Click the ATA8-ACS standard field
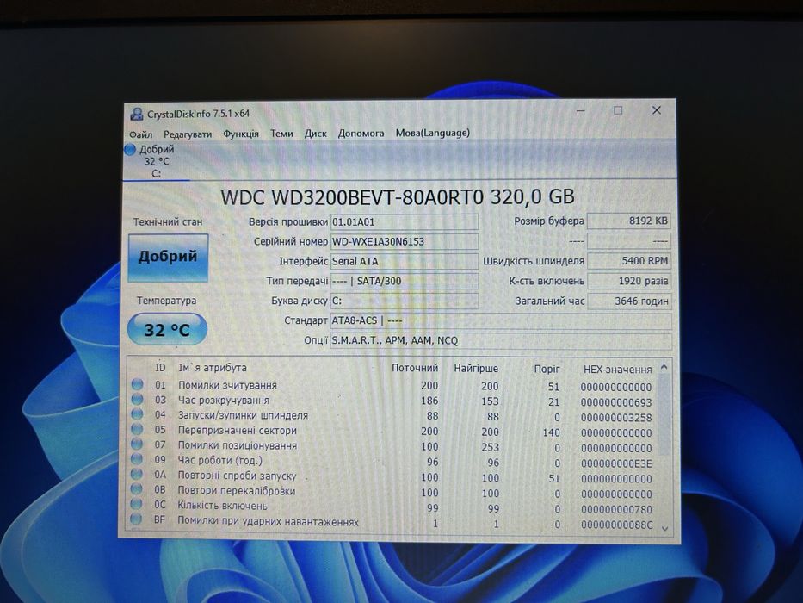 click(501, 321)
